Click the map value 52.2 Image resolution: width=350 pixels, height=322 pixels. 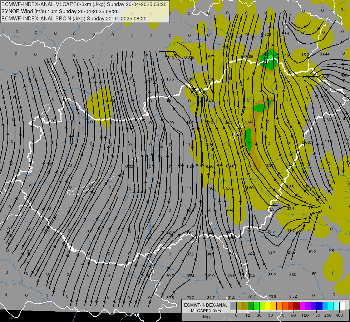[x=251, y=253]
